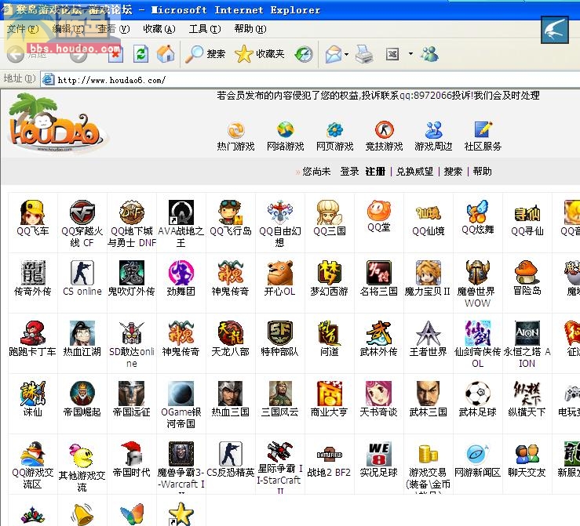Open the 工具(T) menu
The width and height of the screenshot is (580, 526).
[205, 29]
